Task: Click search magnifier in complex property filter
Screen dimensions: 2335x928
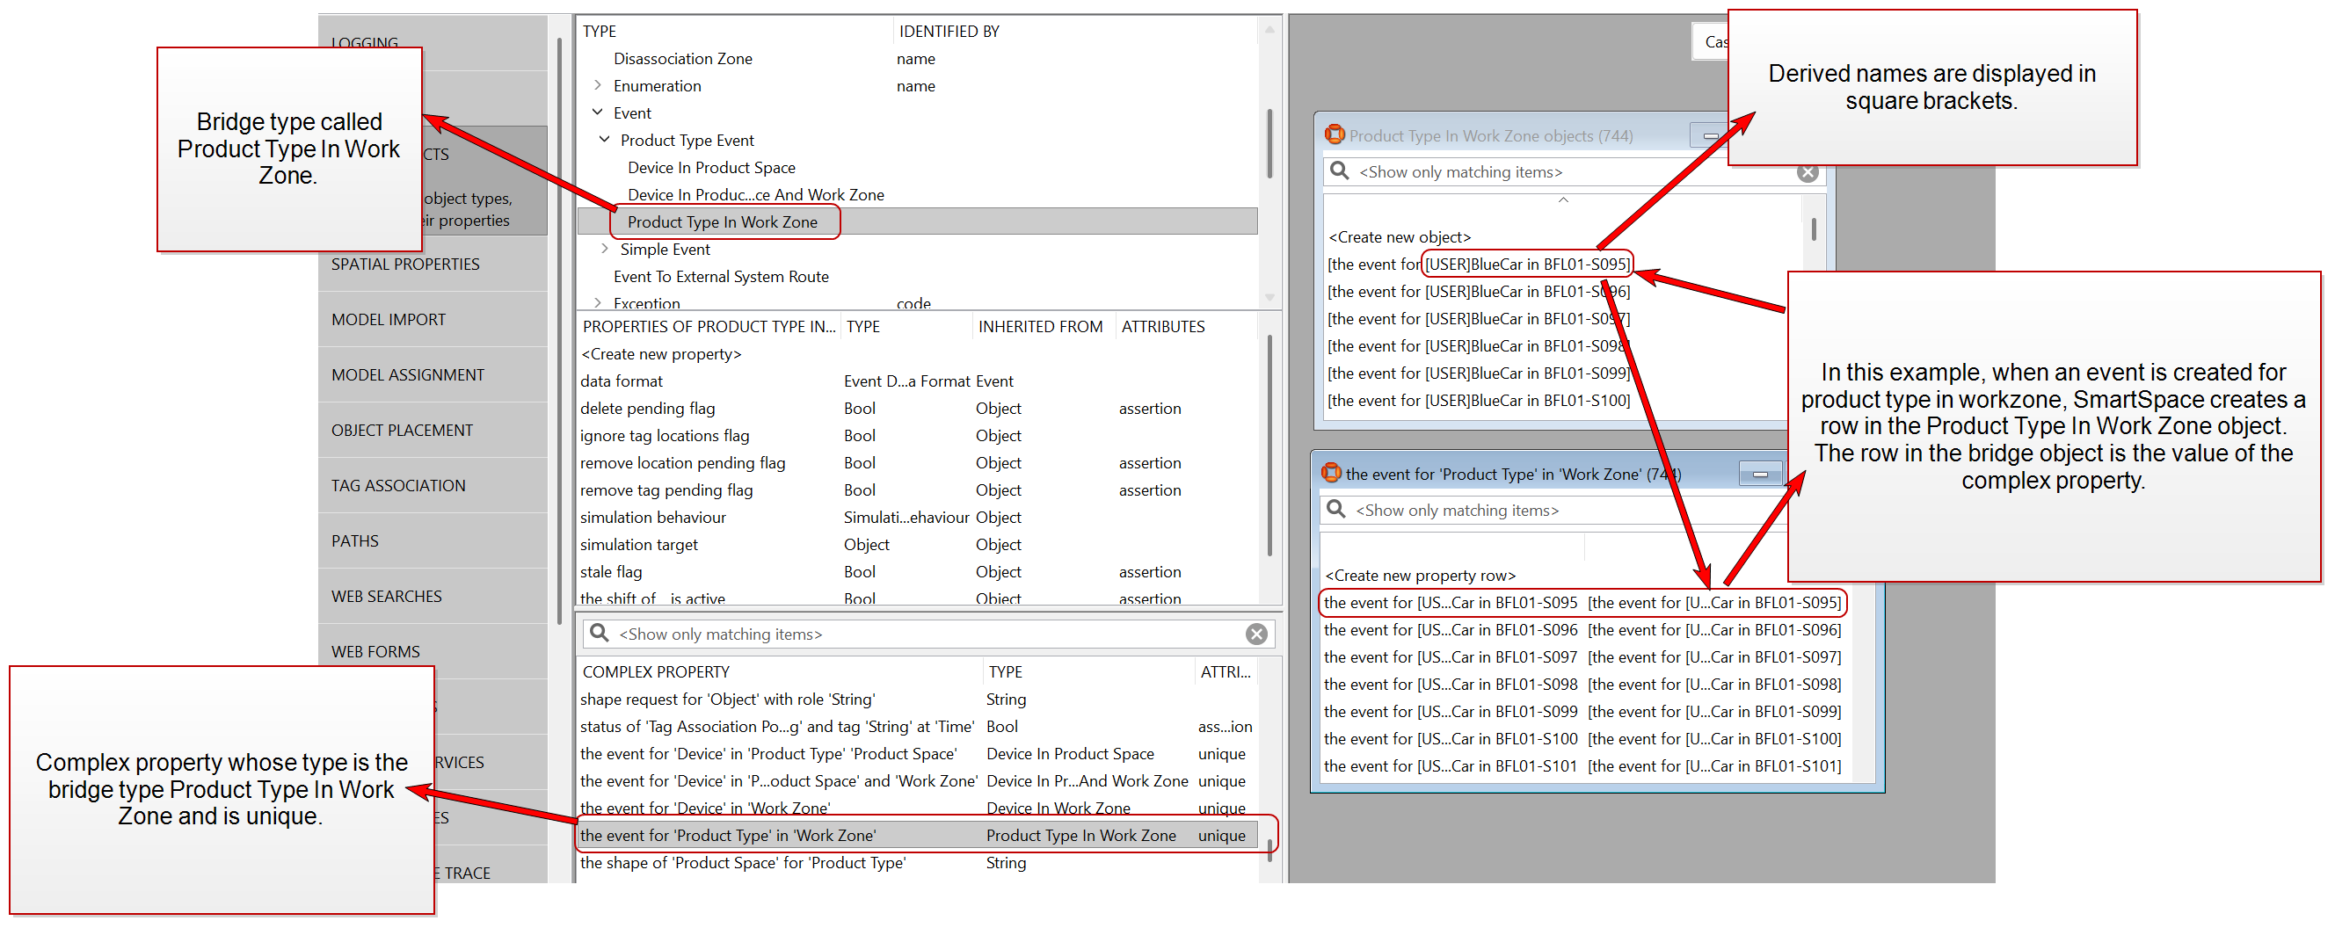Action: coord(600,633)
